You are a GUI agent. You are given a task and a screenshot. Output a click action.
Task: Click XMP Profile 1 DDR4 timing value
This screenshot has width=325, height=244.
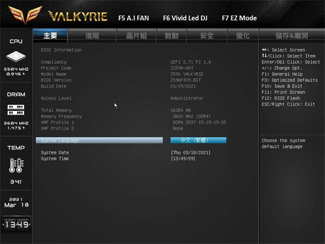[199, 123]
